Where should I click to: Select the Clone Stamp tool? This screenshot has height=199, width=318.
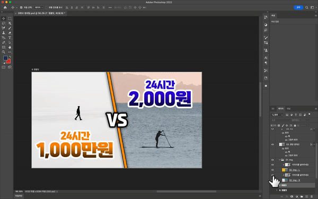point(4,33)
